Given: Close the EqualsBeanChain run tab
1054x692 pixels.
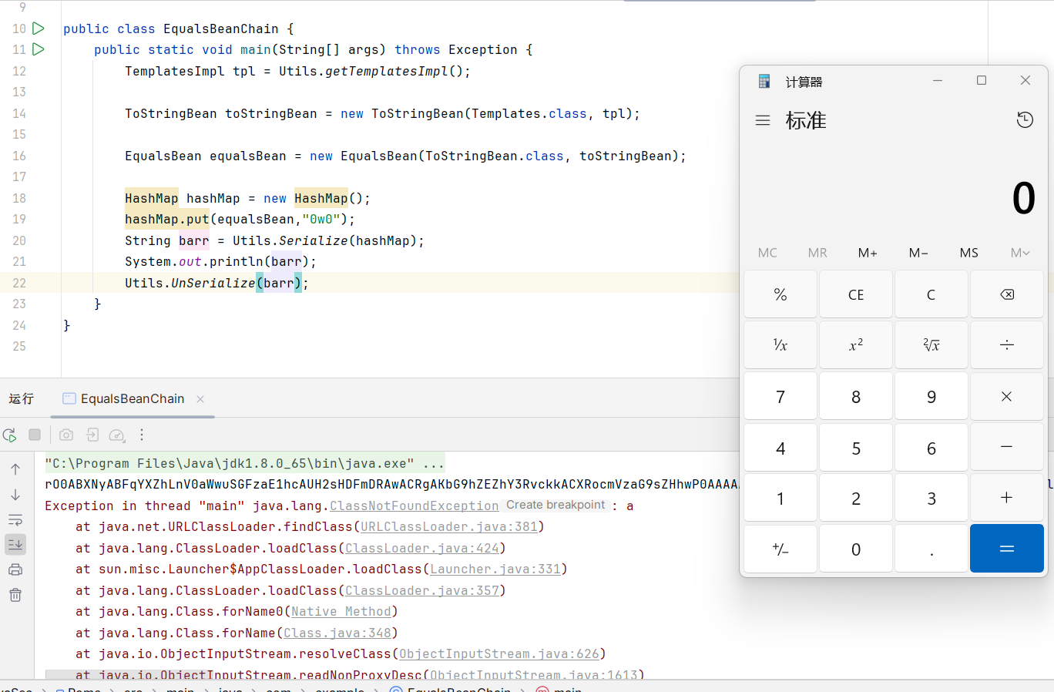Looking at the screenshot, I should point(200,398).
